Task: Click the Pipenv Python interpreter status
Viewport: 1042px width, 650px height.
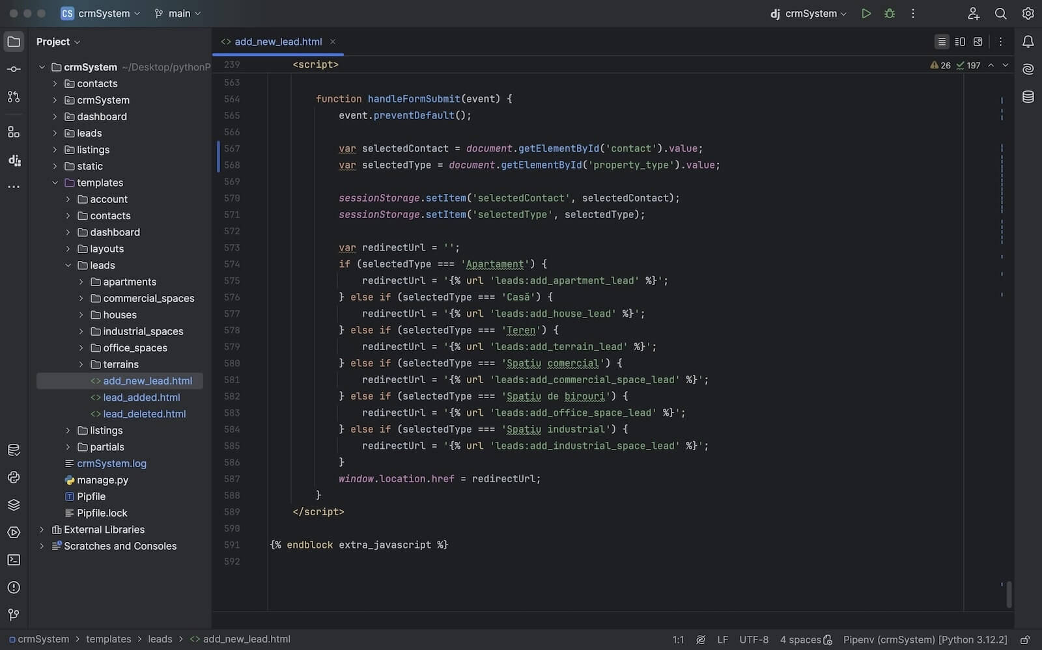Action: (925, 640)
